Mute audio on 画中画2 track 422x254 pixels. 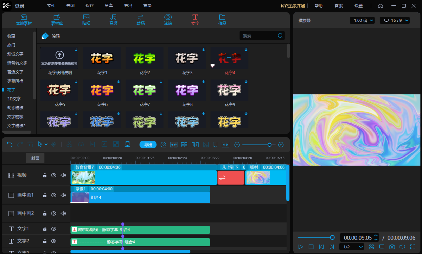[x=63, y=213]
